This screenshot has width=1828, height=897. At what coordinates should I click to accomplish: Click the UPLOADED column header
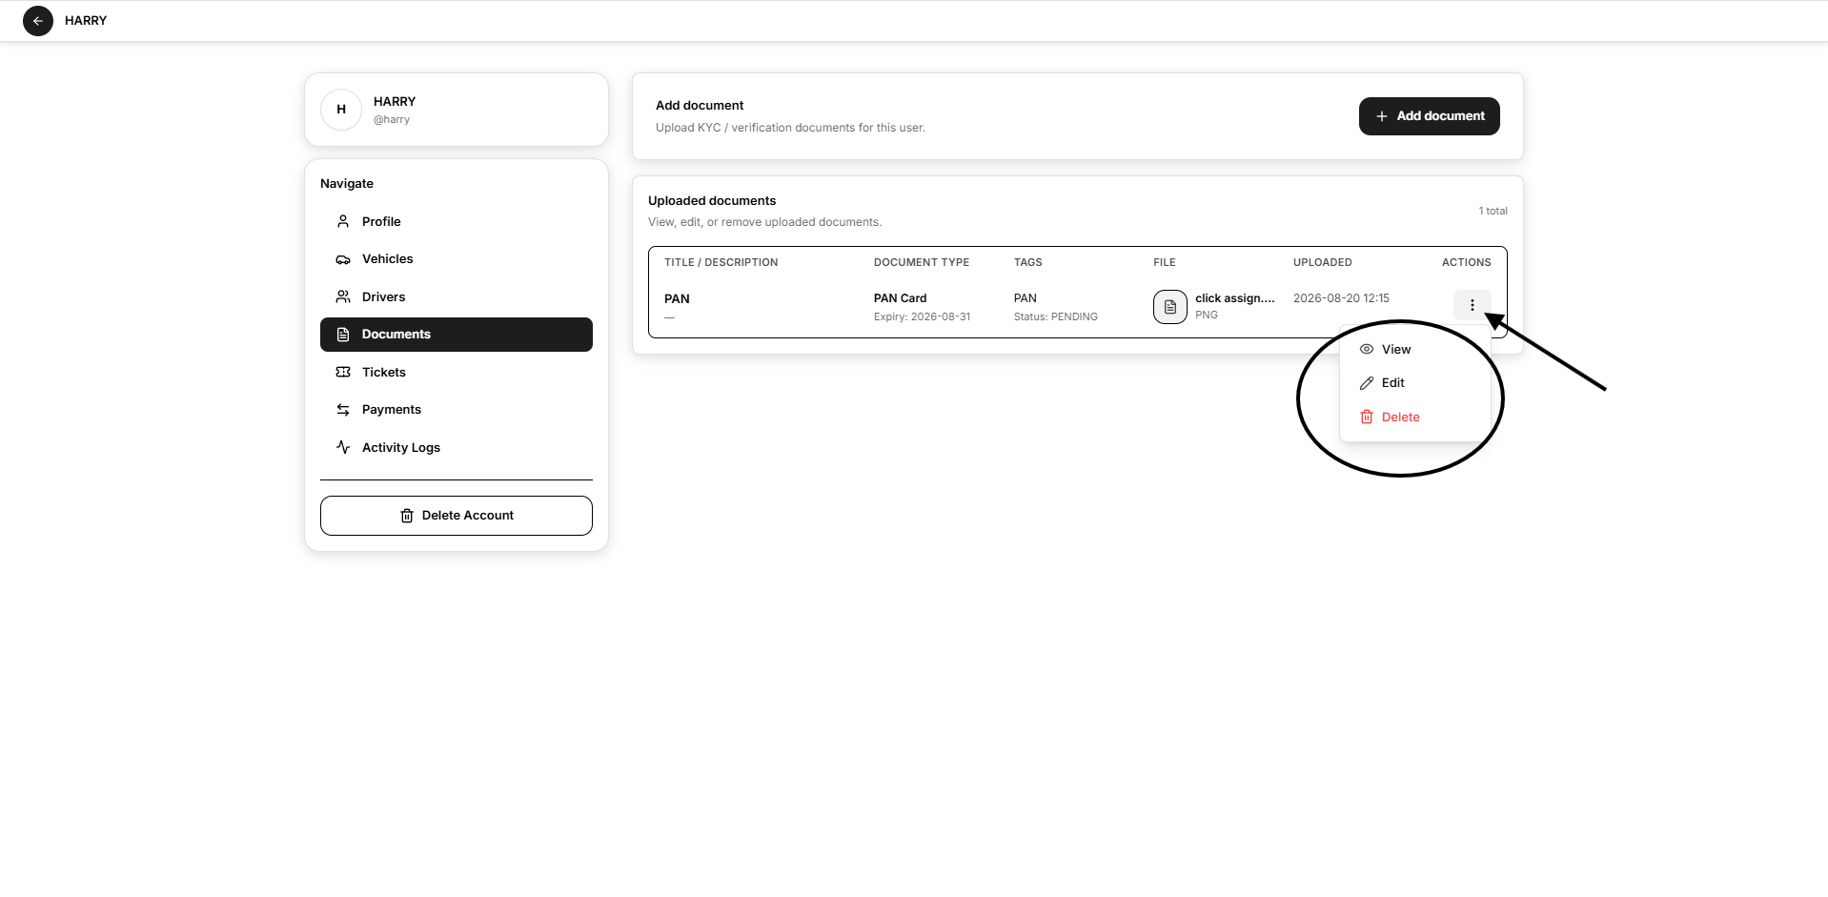point(1323,263)
